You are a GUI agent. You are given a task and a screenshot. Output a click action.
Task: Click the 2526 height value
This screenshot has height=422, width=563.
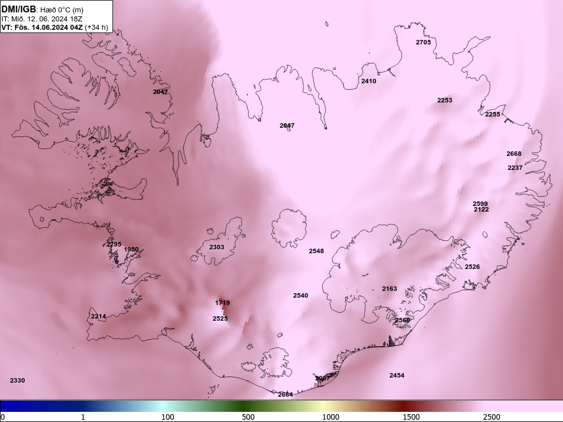pos(472,267)
